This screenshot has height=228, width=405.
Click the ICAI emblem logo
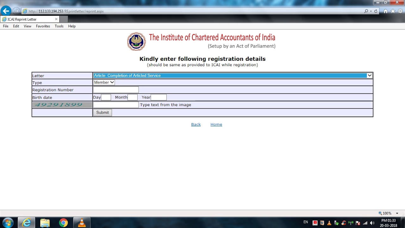click(x=136, y=41)
